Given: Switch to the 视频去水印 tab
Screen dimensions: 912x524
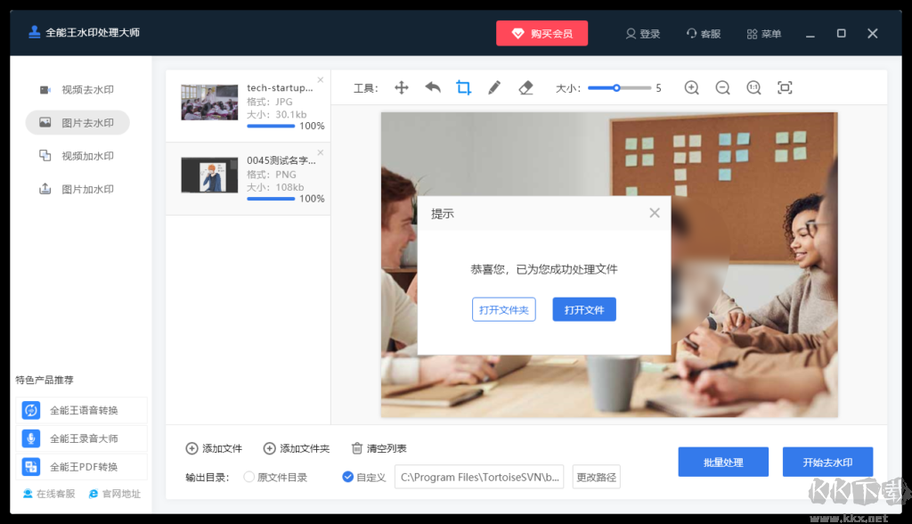Looking at the screenshot, I should tap(77, 89).
